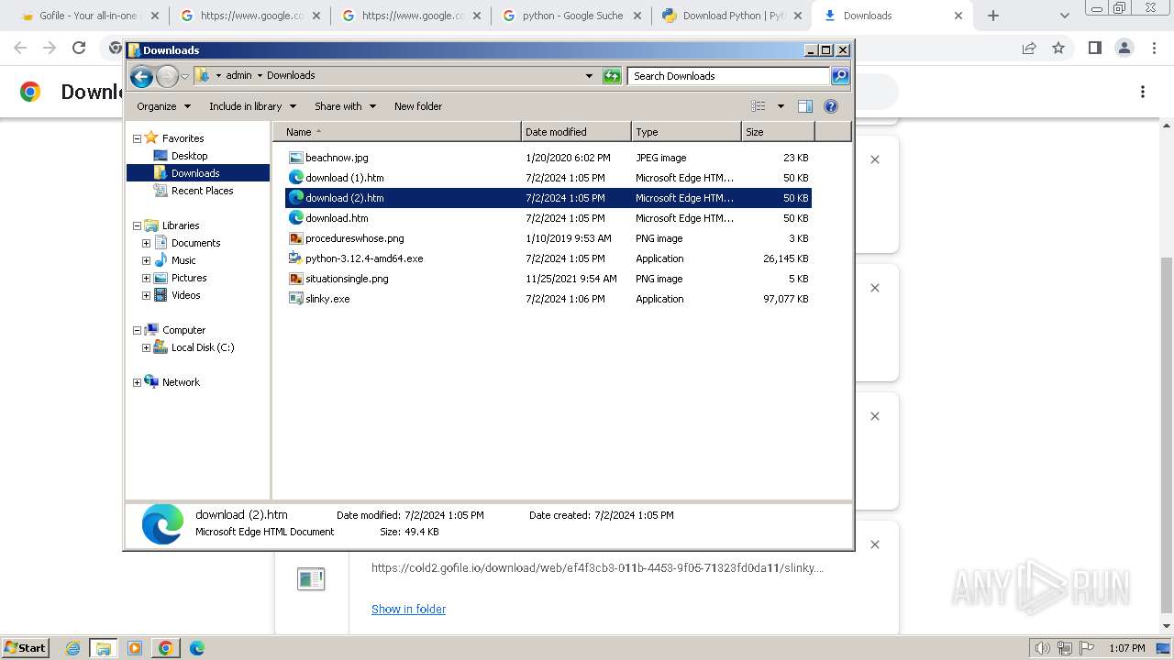
Task: Expand the Videos library node
Action: pyautogui.click(x=146, y=295)
